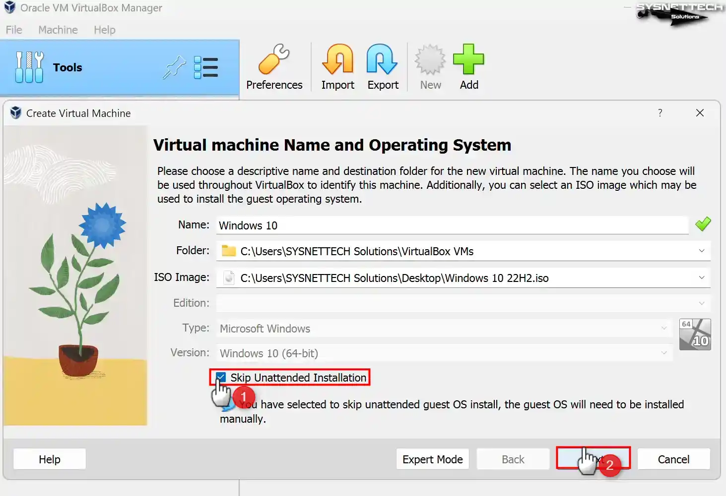Uncheck Skip Unattended Installation checkbox
This screenshot has width=726, height=496.
(221, 378)
